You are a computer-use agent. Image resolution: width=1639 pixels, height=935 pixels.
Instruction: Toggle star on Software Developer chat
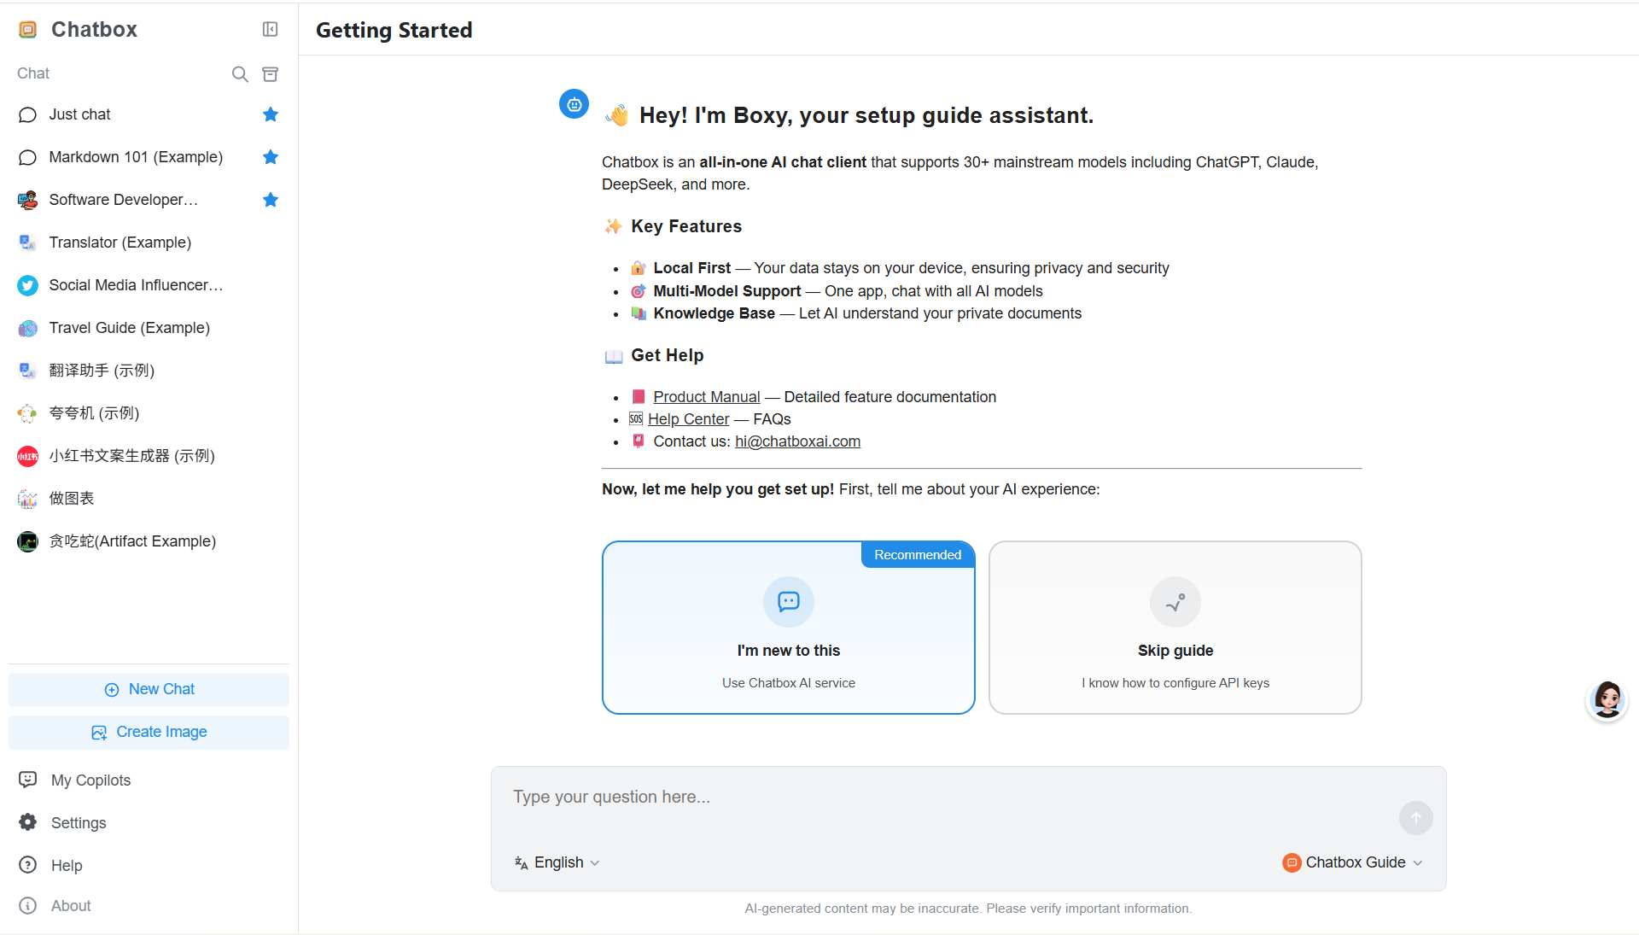coord(271,200)
